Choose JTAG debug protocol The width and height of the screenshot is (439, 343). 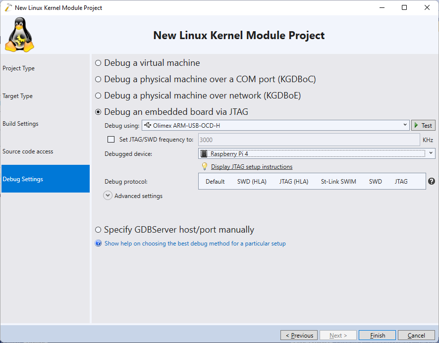(401, 181)
